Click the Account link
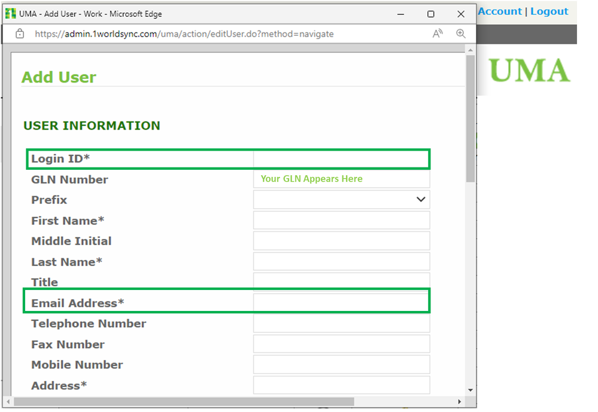Image resolution: width=598 pixels, height=412 pixels. coord(500,11)
